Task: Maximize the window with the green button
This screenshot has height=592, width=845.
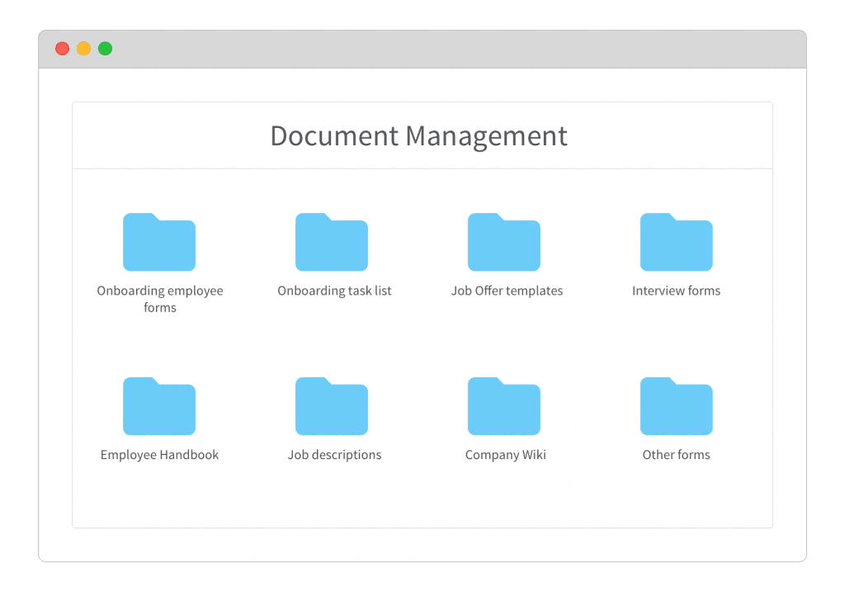Action: pos(105,49)
